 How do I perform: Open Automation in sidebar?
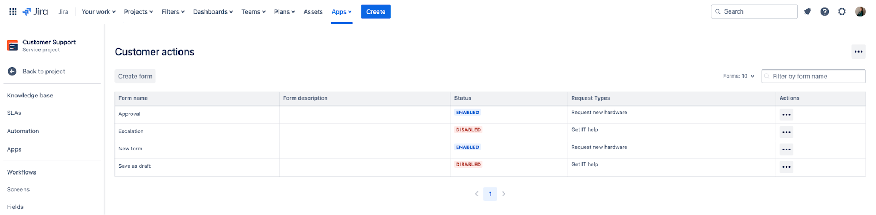23,131
